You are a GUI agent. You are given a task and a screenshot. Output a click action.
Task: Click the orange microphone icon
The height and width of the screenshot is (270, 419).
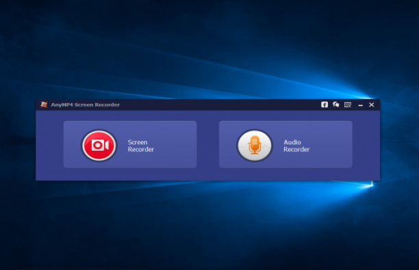255,146
